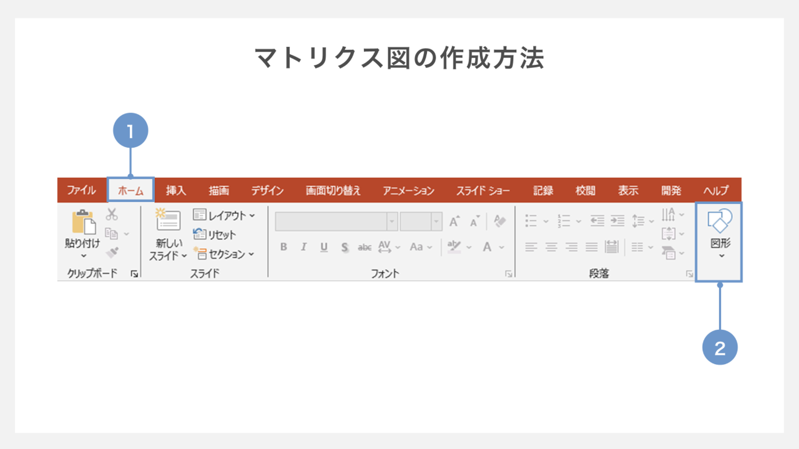Switch to the ホーム ribbon tab

(130, 190)
